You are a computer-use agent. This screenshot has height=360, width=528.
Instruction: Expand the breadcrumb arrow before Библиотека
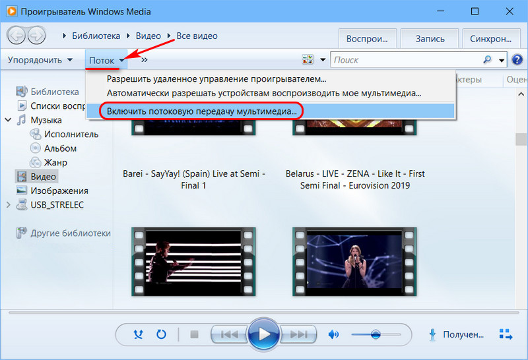(65, 36)
